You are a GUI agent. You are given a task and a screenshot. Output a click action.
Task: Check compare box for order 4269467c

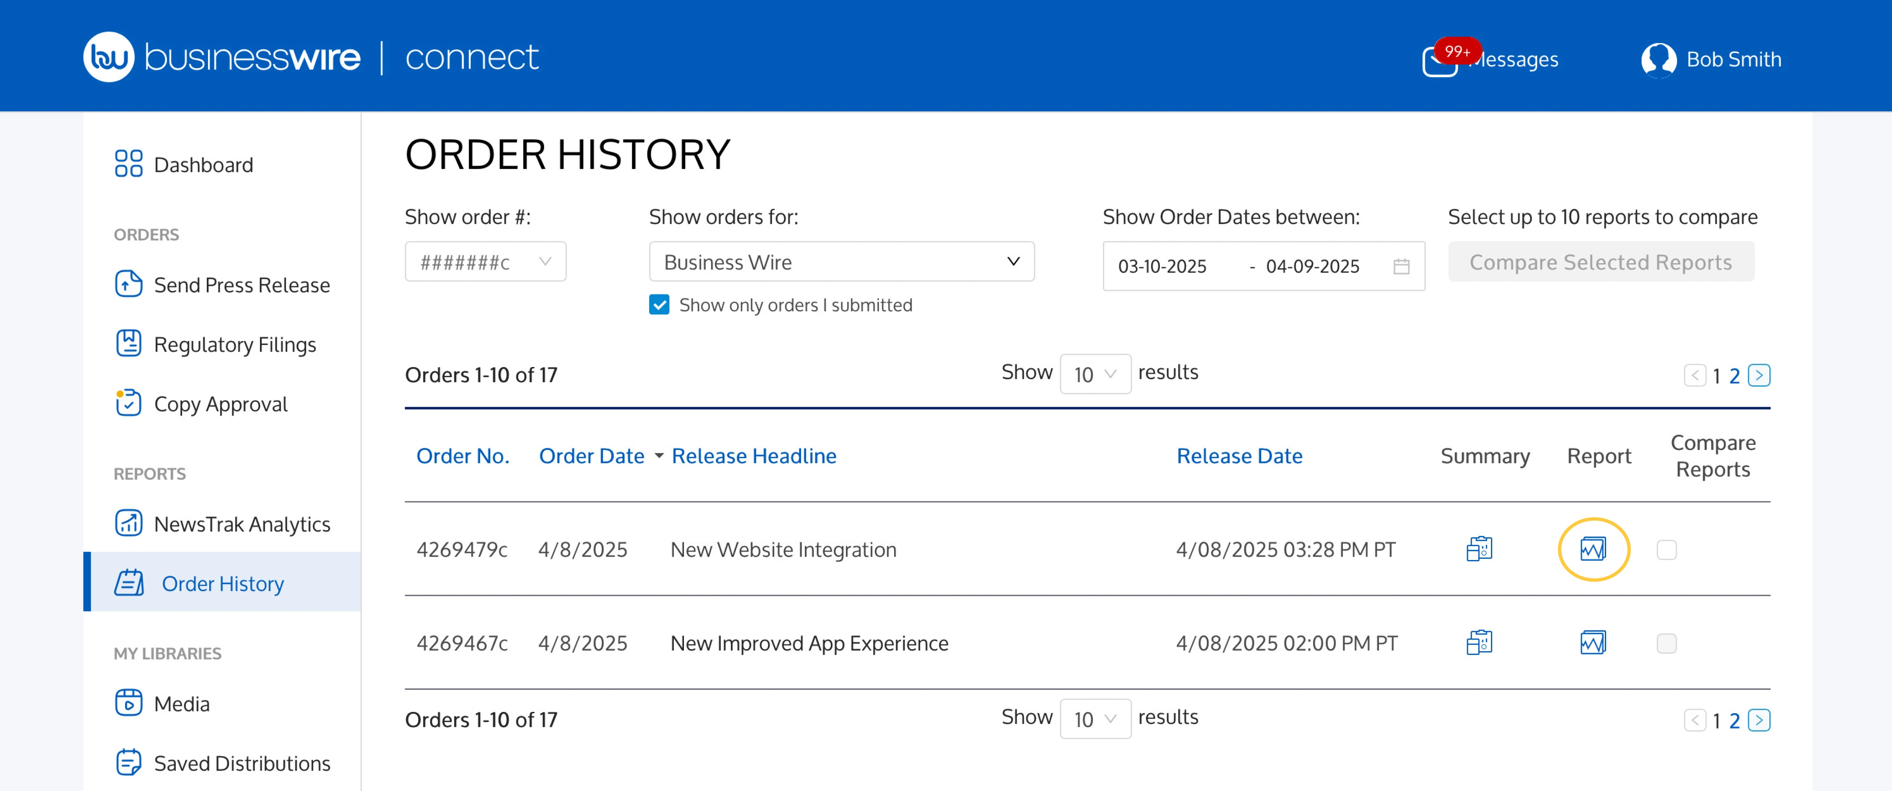click(x=1666, y=643)
